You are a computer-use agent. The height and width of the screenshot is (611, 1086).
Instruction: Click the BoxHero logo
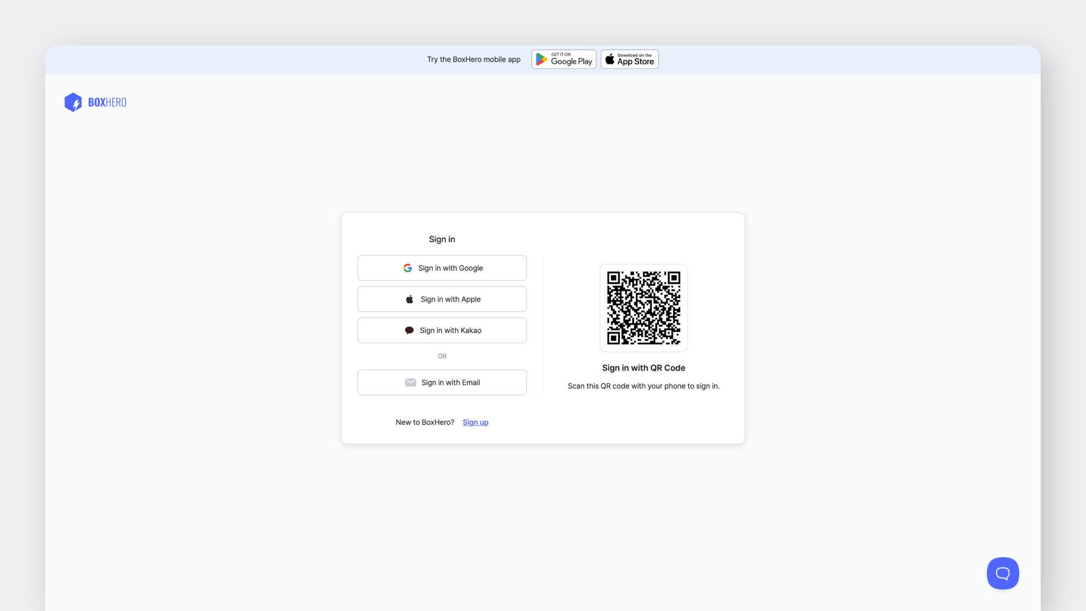(96, 102)
